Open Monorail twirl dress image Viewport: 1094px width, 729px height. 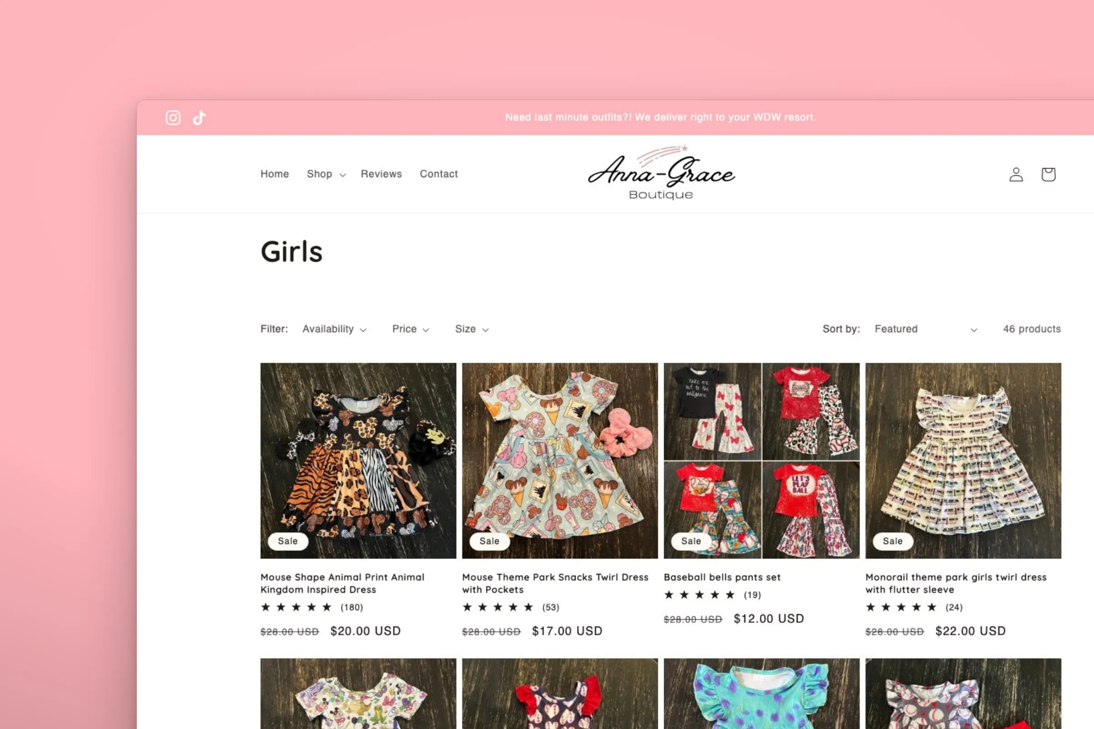[x=963, y=460]
